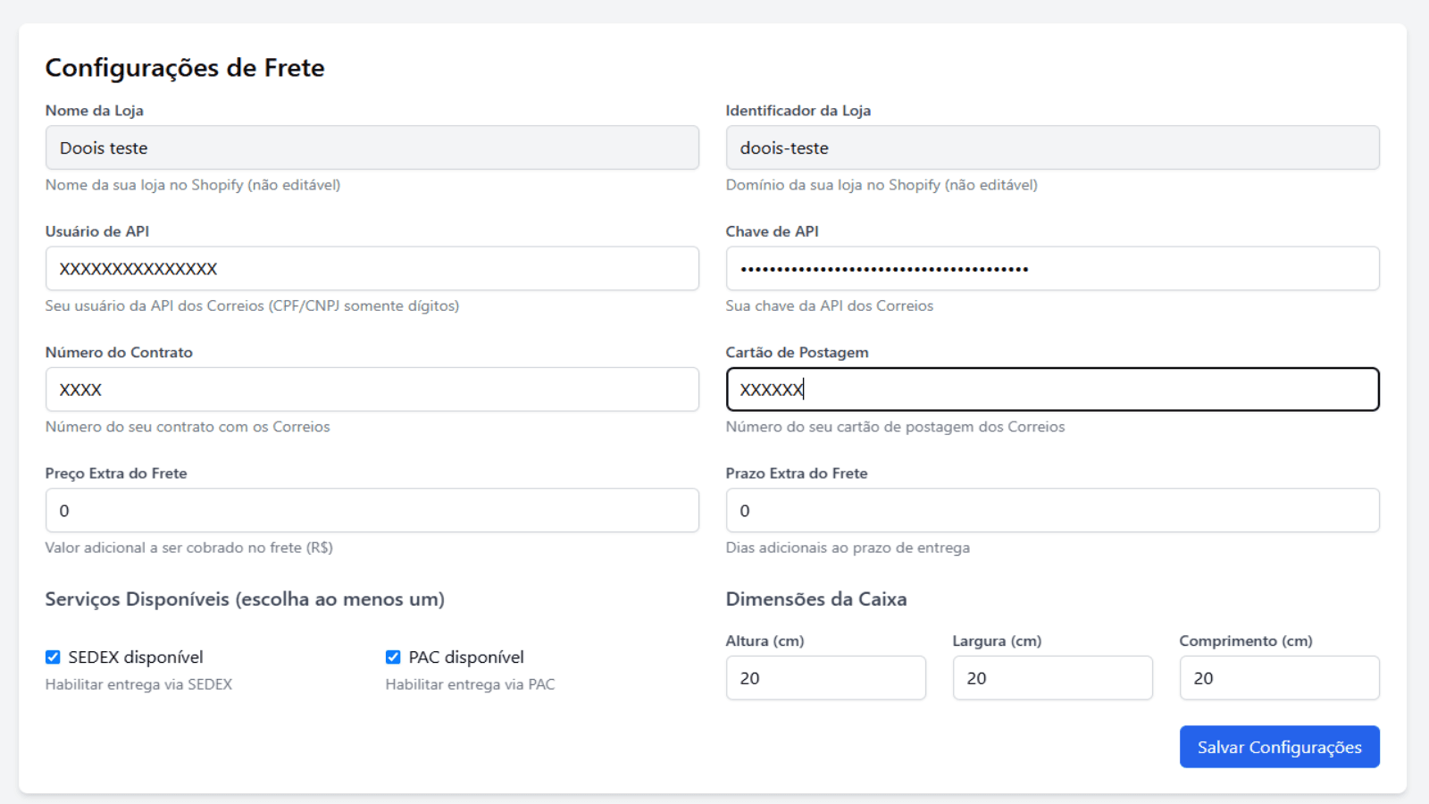Uncheck the SEDEX disponível checkbox
The height and width of the screenshot is (804, 1429).
click(53, 657)
